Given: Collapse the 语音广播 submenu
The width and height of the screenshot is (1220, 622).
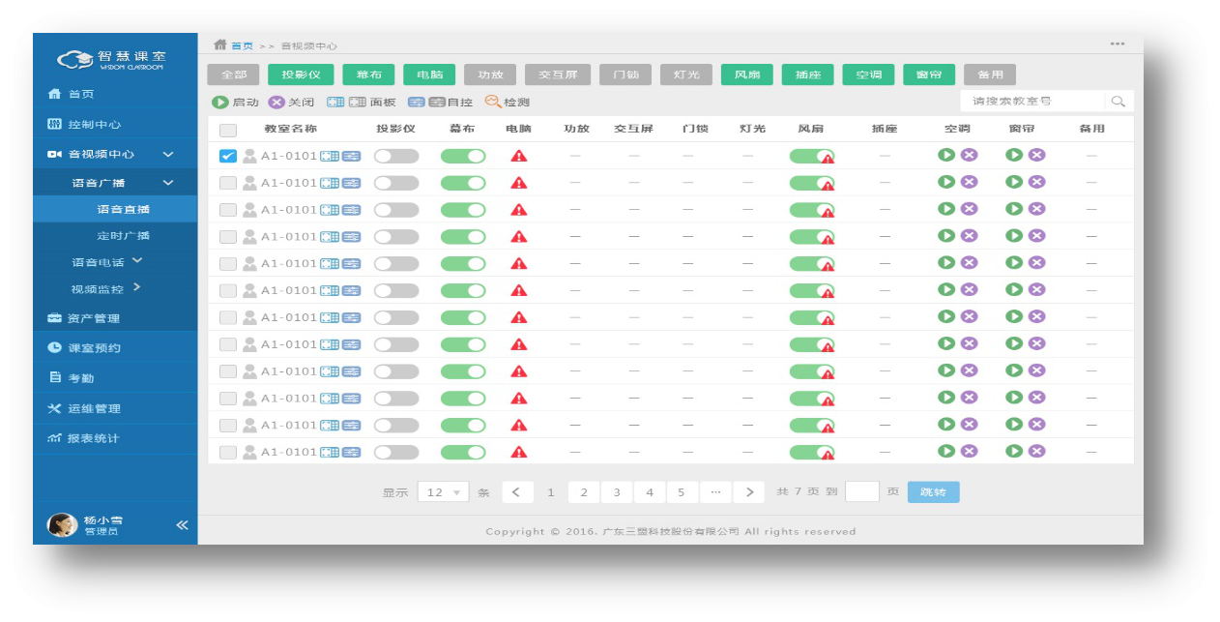Looking at the screenshot, I should click(x=168, y=183).
